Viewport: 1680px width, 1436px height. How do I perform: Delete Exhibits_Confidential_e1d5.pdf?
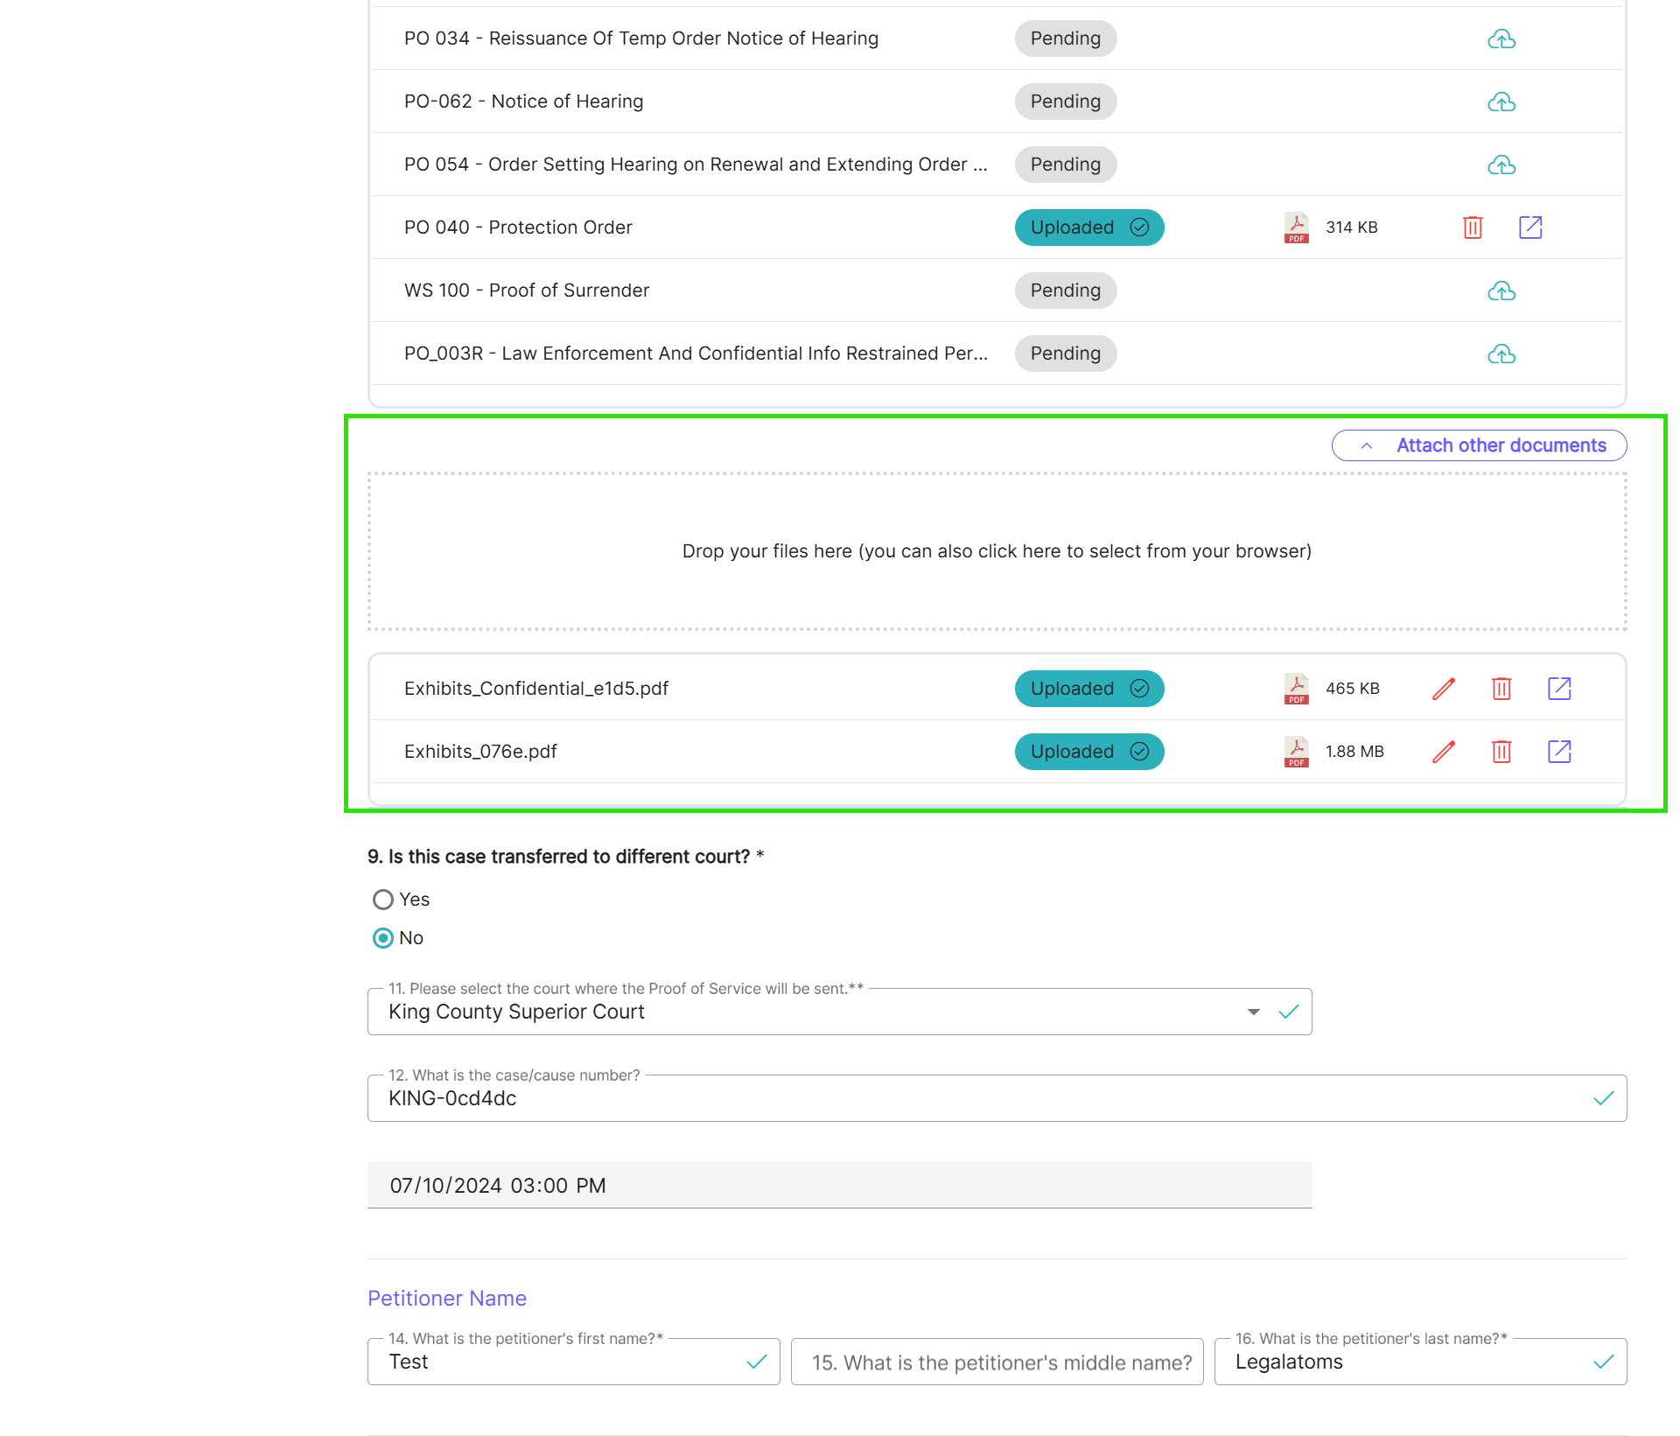click(1501, 689)
